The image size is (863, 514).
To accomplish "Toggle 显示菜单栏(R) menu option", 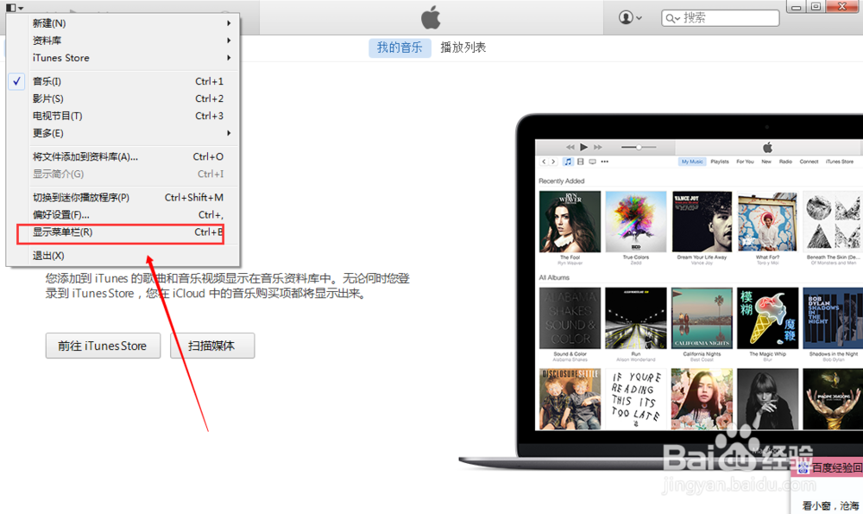I will pyautogui.click(x=121, y=232).
